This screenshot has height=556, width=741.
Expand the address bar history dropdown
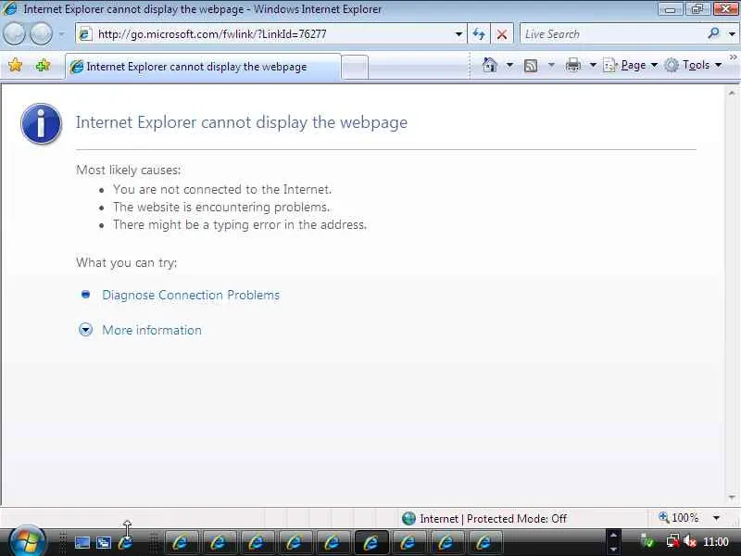click(458, 34)
